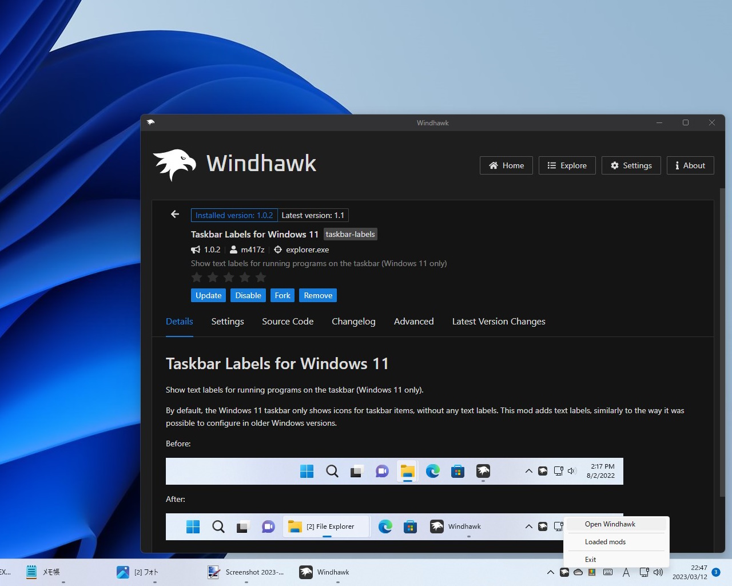Choose Exit in the tray context menu
This screenshot has height=586, width=732.
[x=590, y=559]
